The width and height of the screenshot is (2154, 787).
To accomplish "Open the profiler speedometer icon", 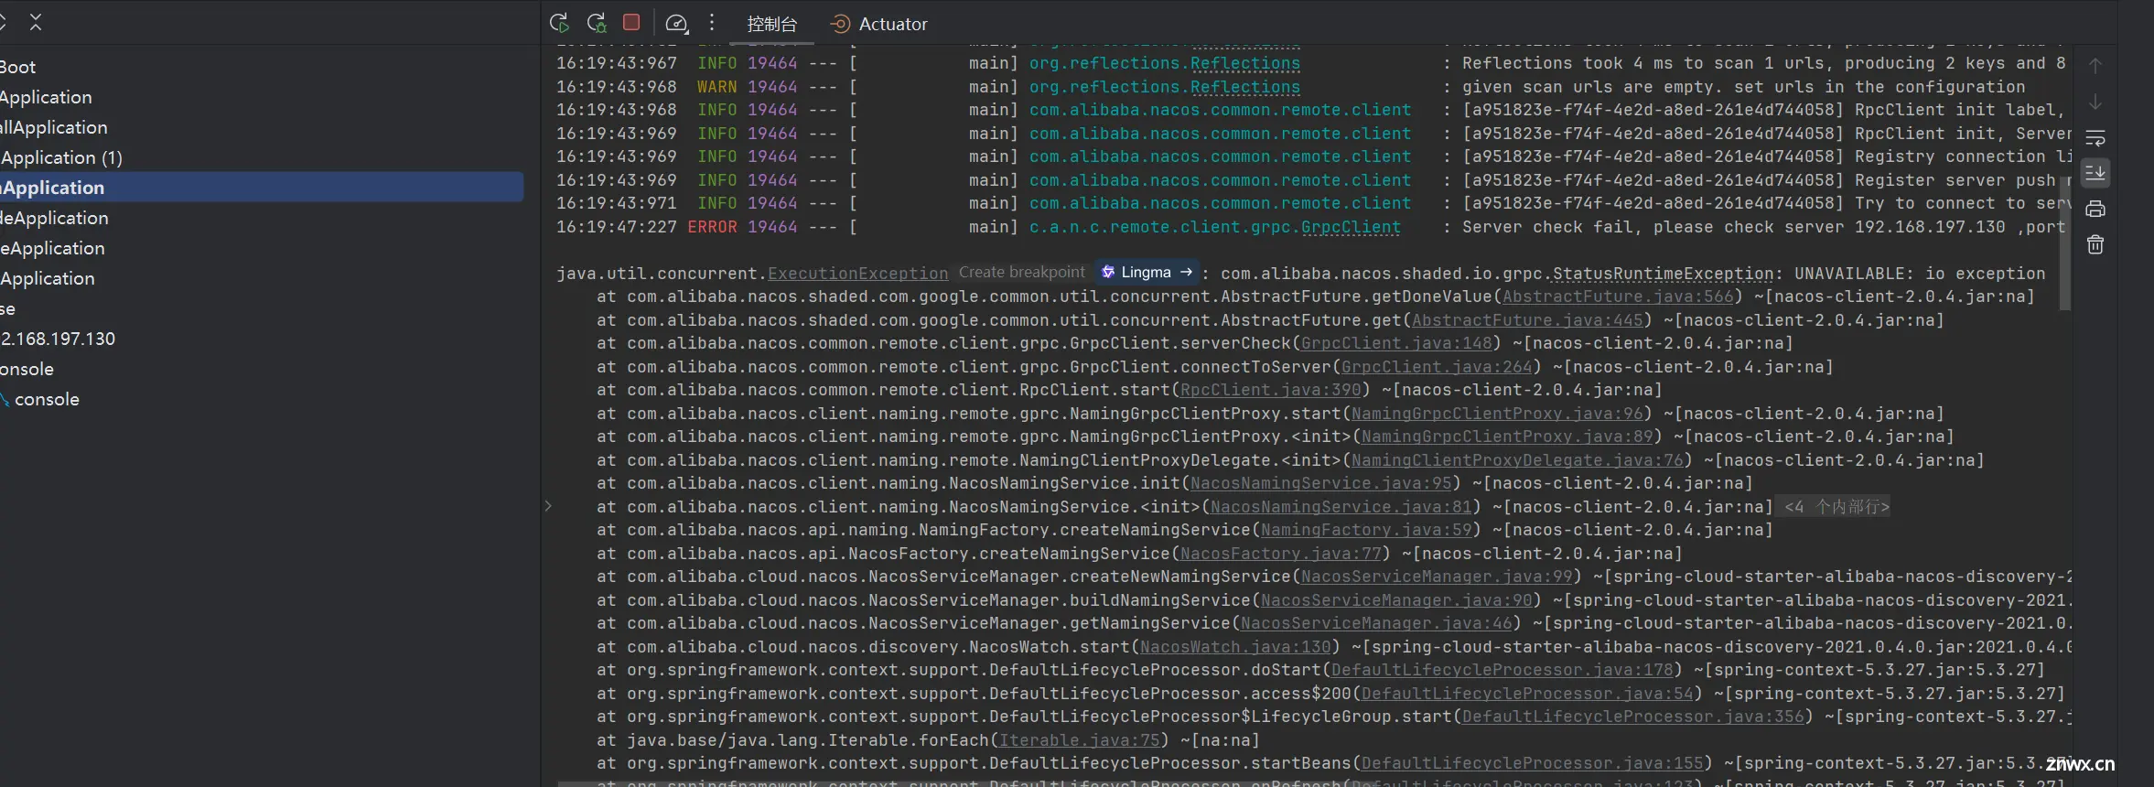I will click(676, 23).
